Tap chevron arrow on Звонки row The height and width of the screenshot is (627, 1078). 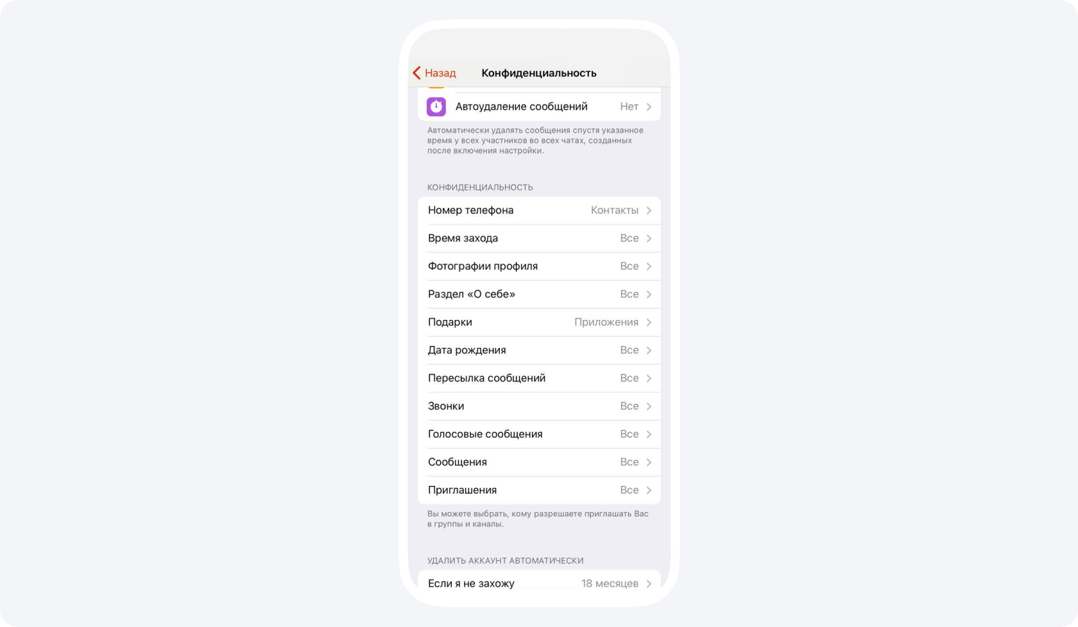coord(649,406)
